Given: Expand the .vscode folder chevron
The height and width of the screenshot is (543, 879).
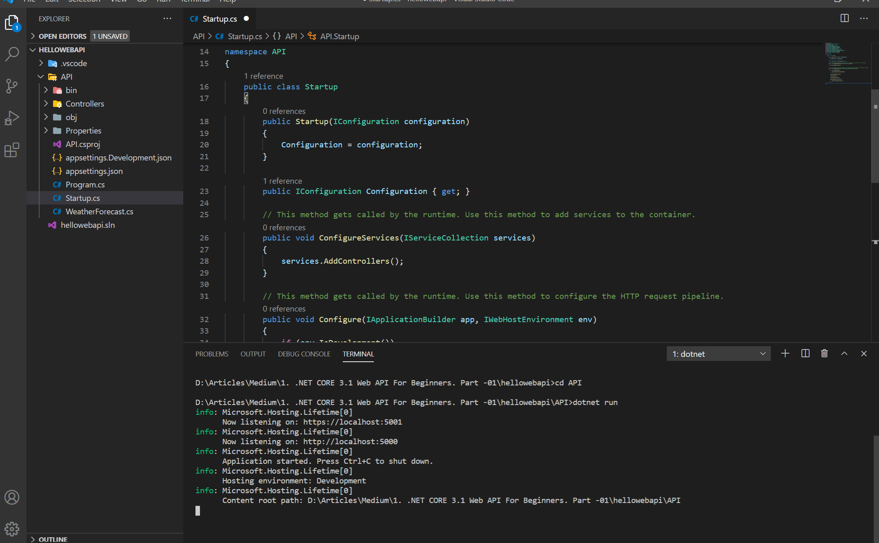Looking at the screenshot, I should (41, 63).
